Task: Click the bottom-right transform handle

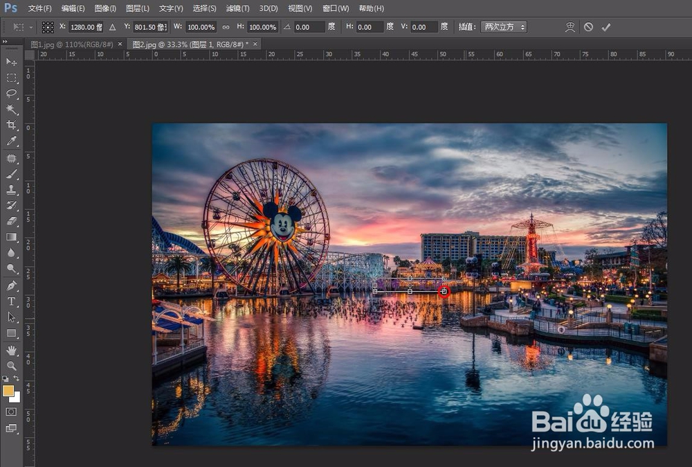Action: pos(444,292)
